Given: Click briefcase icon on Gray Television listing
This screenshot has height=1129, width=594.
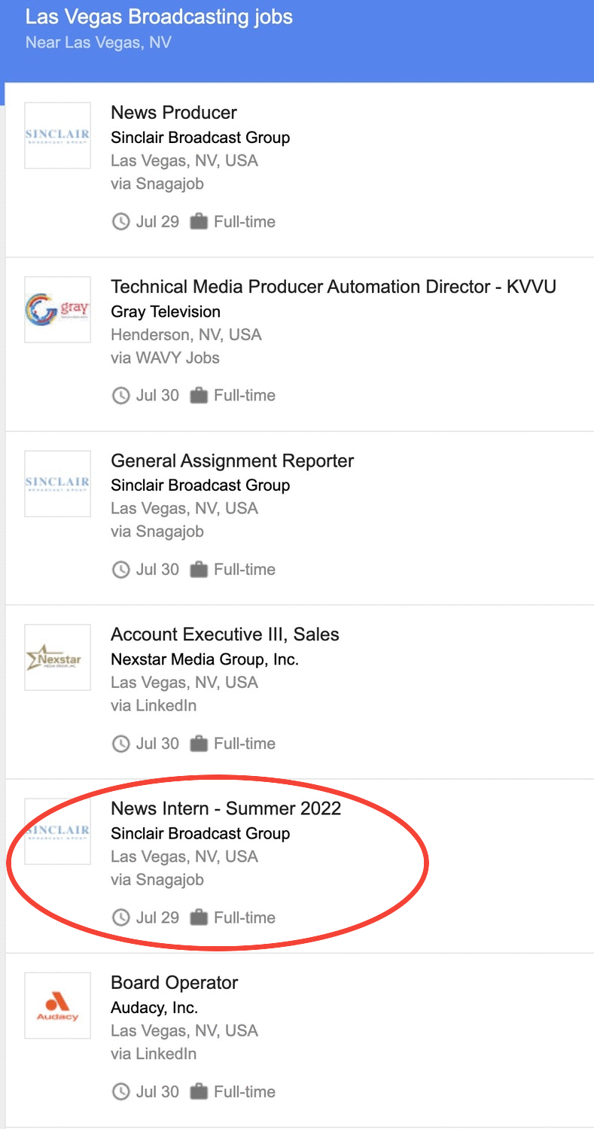Looking at the screenshot, I should coord(199,396).
